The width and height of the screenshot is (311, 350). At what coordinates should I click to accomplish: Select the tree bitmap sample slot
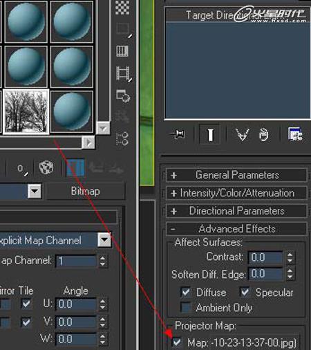point(26,111)
